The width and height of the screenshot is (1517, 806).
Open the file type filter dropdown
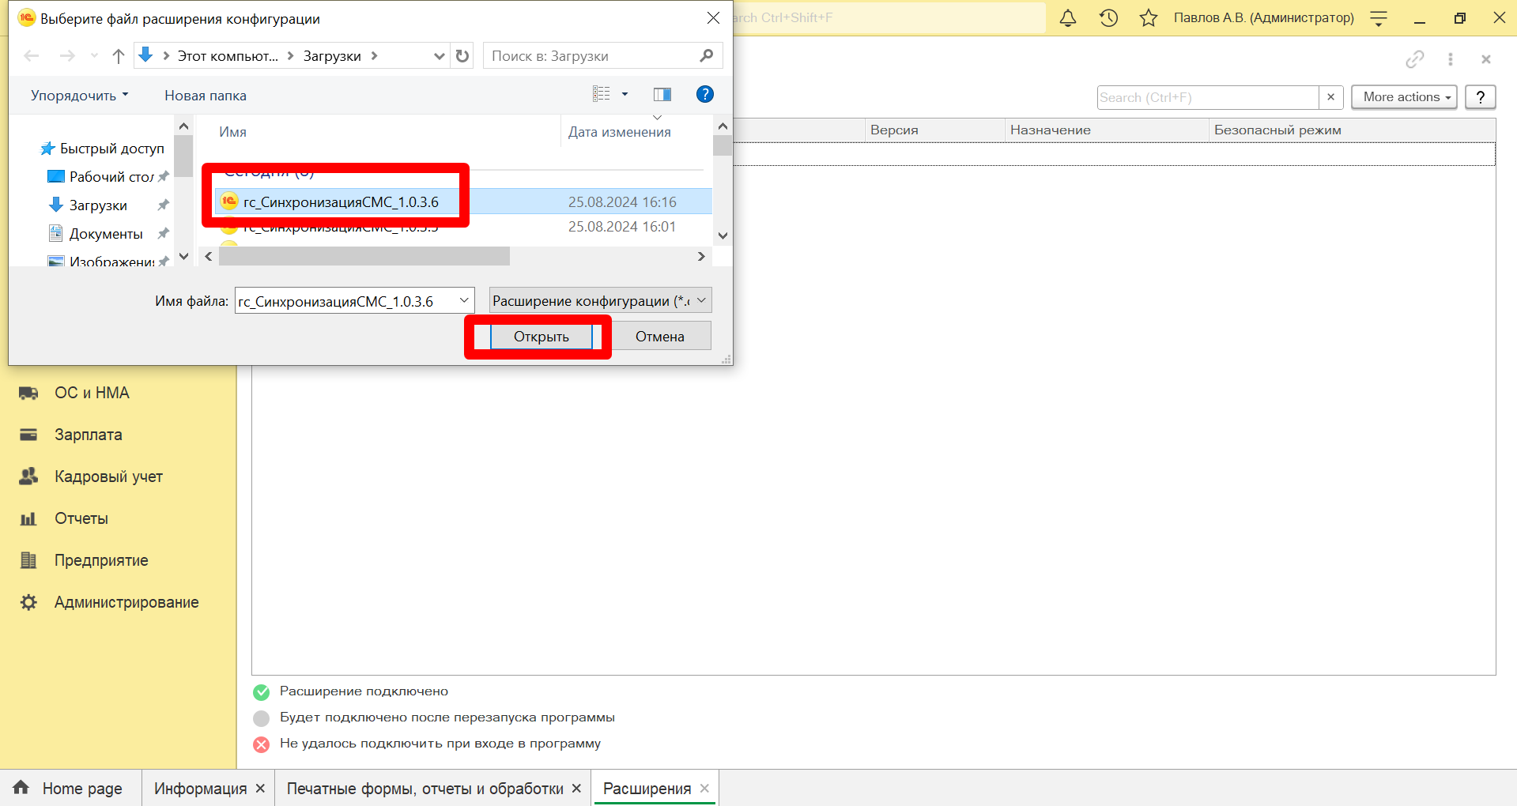pyautogui.click(x=601, y=300)
